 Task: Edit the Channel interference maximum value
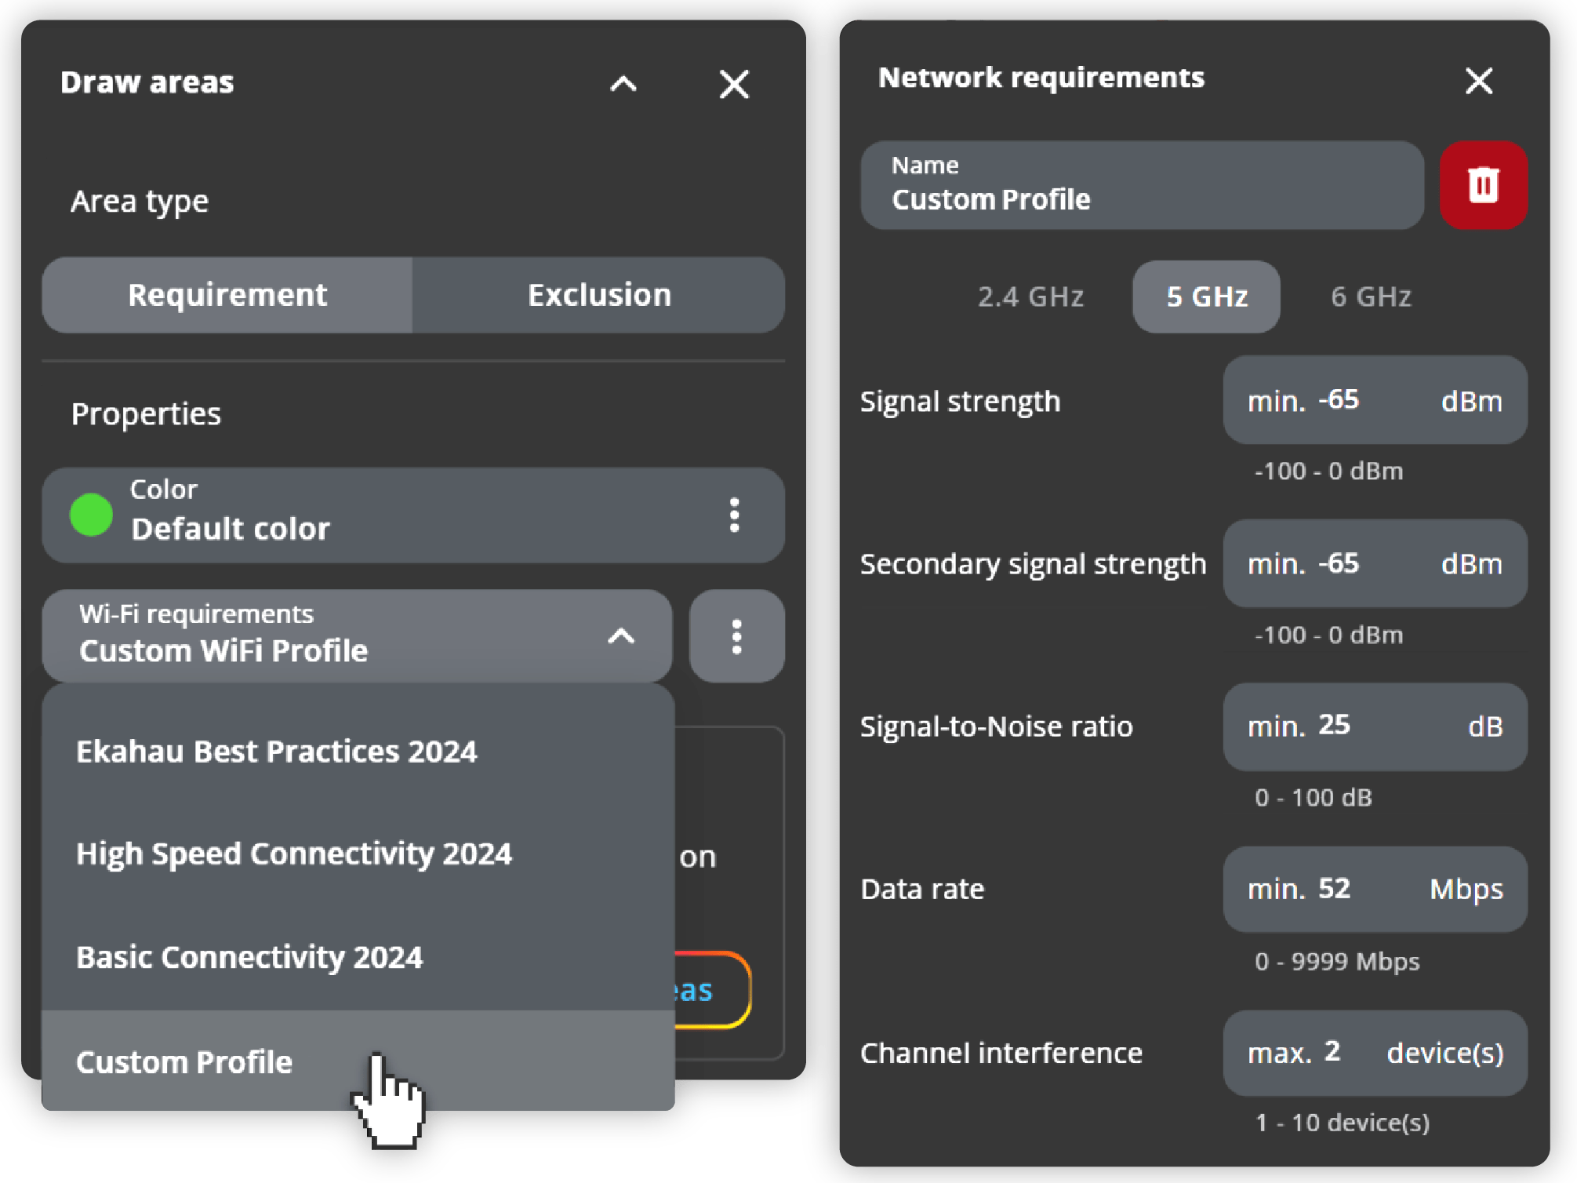coord(1375,1053)
